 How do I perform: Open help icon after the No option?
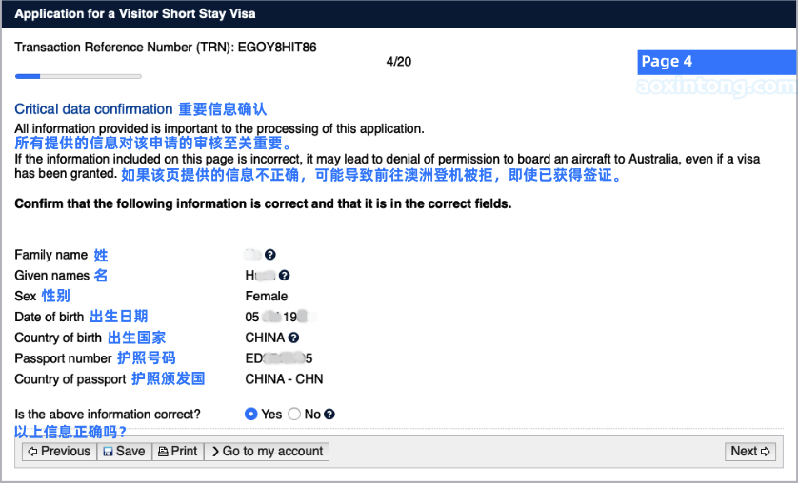click(x=329, y=415)
